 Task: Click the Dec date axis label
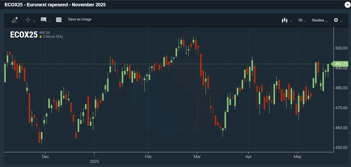[45, 157]
